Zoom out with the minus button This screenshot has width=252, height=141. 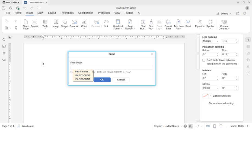tap(227, 126)
